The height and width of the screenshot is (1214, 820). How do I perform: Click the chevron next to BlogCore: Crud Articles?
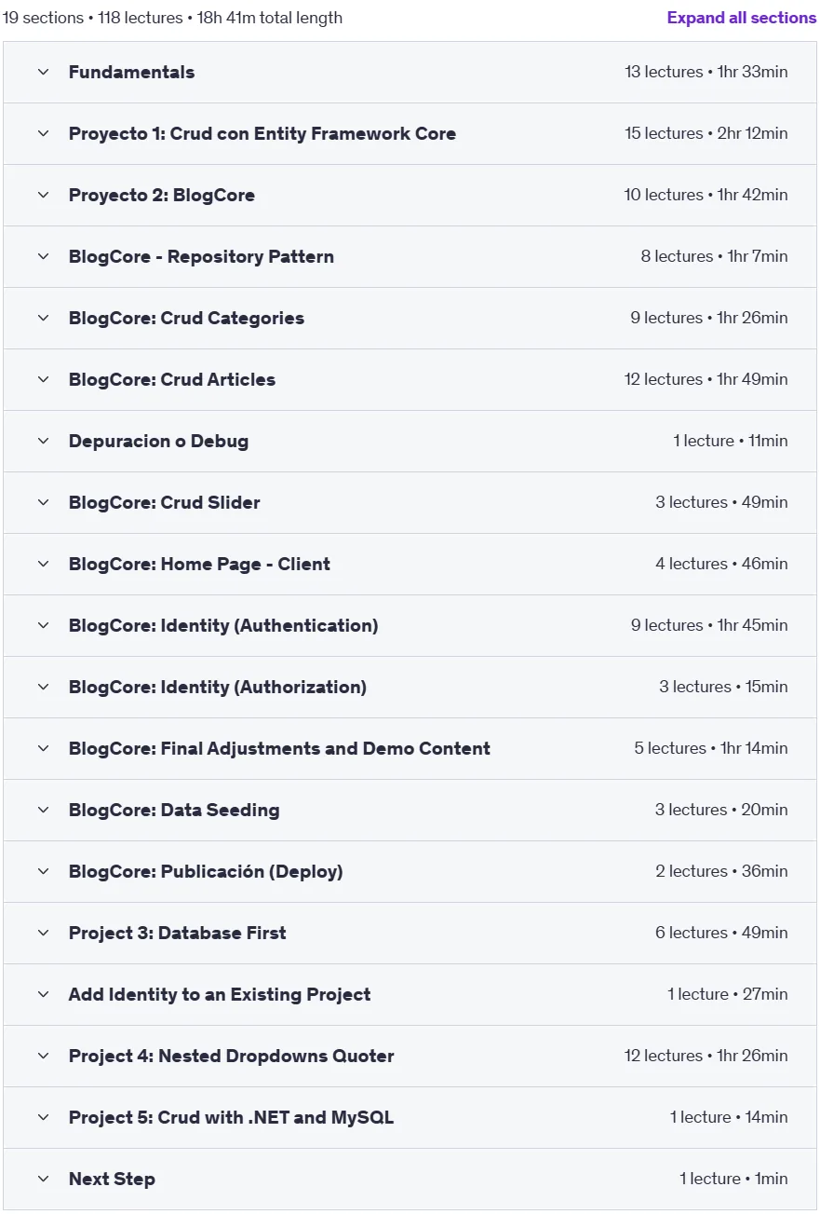tap(43, 379)
